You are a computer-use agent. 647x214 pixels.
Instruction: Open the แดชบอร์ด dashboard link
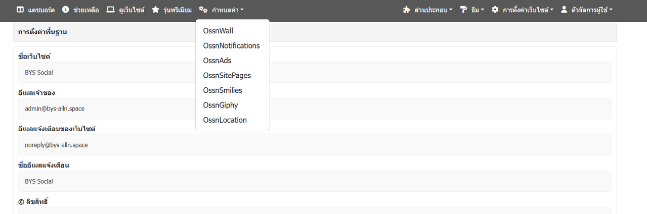pos(41,10)
